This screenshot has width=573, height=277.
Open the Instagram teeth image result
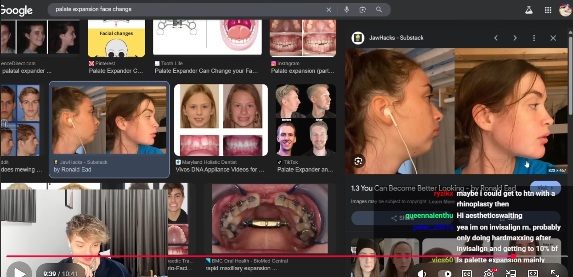303,38
